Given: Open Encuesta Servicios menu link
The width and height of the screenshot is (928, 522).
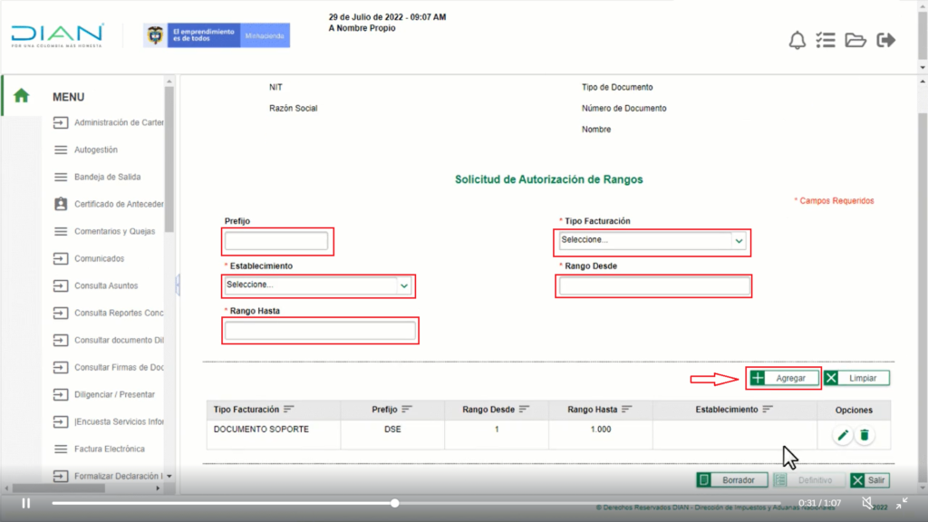Looking at the screenshot, I should click(119, 422).
